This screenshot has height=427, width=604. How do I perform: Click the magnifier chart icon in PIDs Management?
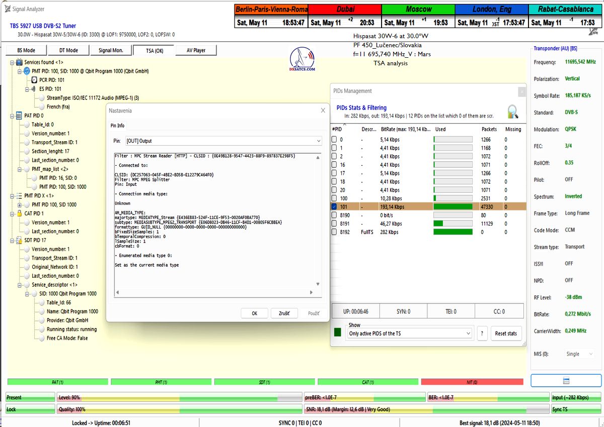pyautogui.click(x=512, y=111)
